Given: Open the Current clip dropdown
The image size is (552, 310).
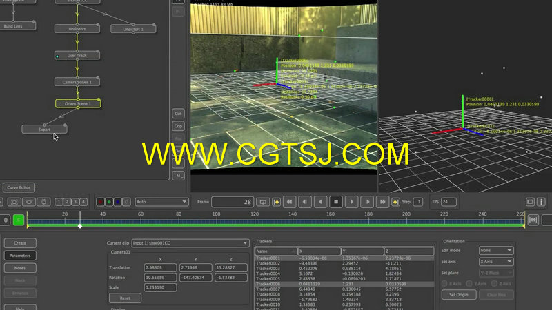Looking at the screenshot, I should pyautogui.click(x=190, y=243).
